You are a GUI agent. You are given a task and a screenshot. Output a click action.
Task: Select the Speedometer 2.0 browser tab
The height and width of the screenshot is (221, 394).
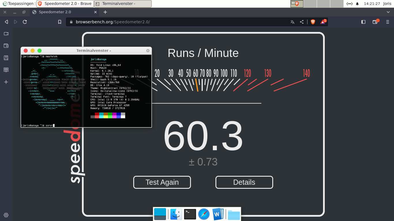[65, 12]
